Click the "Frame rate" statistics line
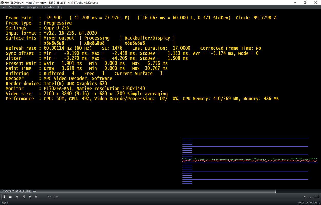The height and width of the screenshot is (205, 321). [x=141, y=18]
